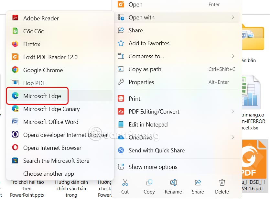The height and width of the screenshot is (199, 270).
Task: Select the folder thumbnail behind the menu
Action: pyautogui.click(x=253, y=38)
